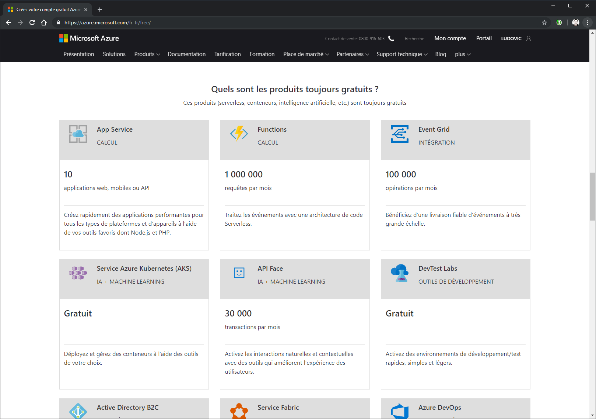
Task: Reload the current page
Action: 32,22
